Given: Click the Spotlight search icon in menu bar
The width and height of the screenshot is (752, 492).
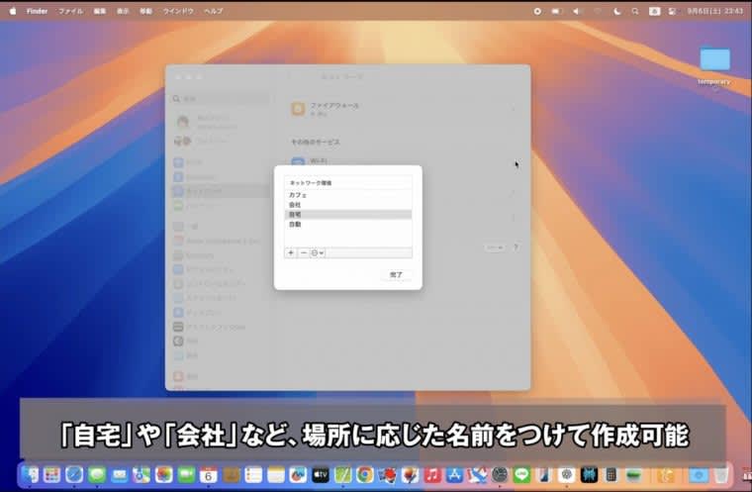Looking at the screenshot, I should [635, 10].
